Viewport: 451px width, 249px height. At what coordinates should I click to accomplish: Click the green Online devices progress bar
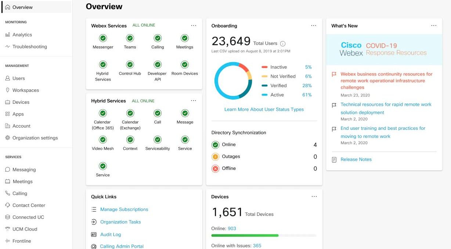tap(245, 235)
